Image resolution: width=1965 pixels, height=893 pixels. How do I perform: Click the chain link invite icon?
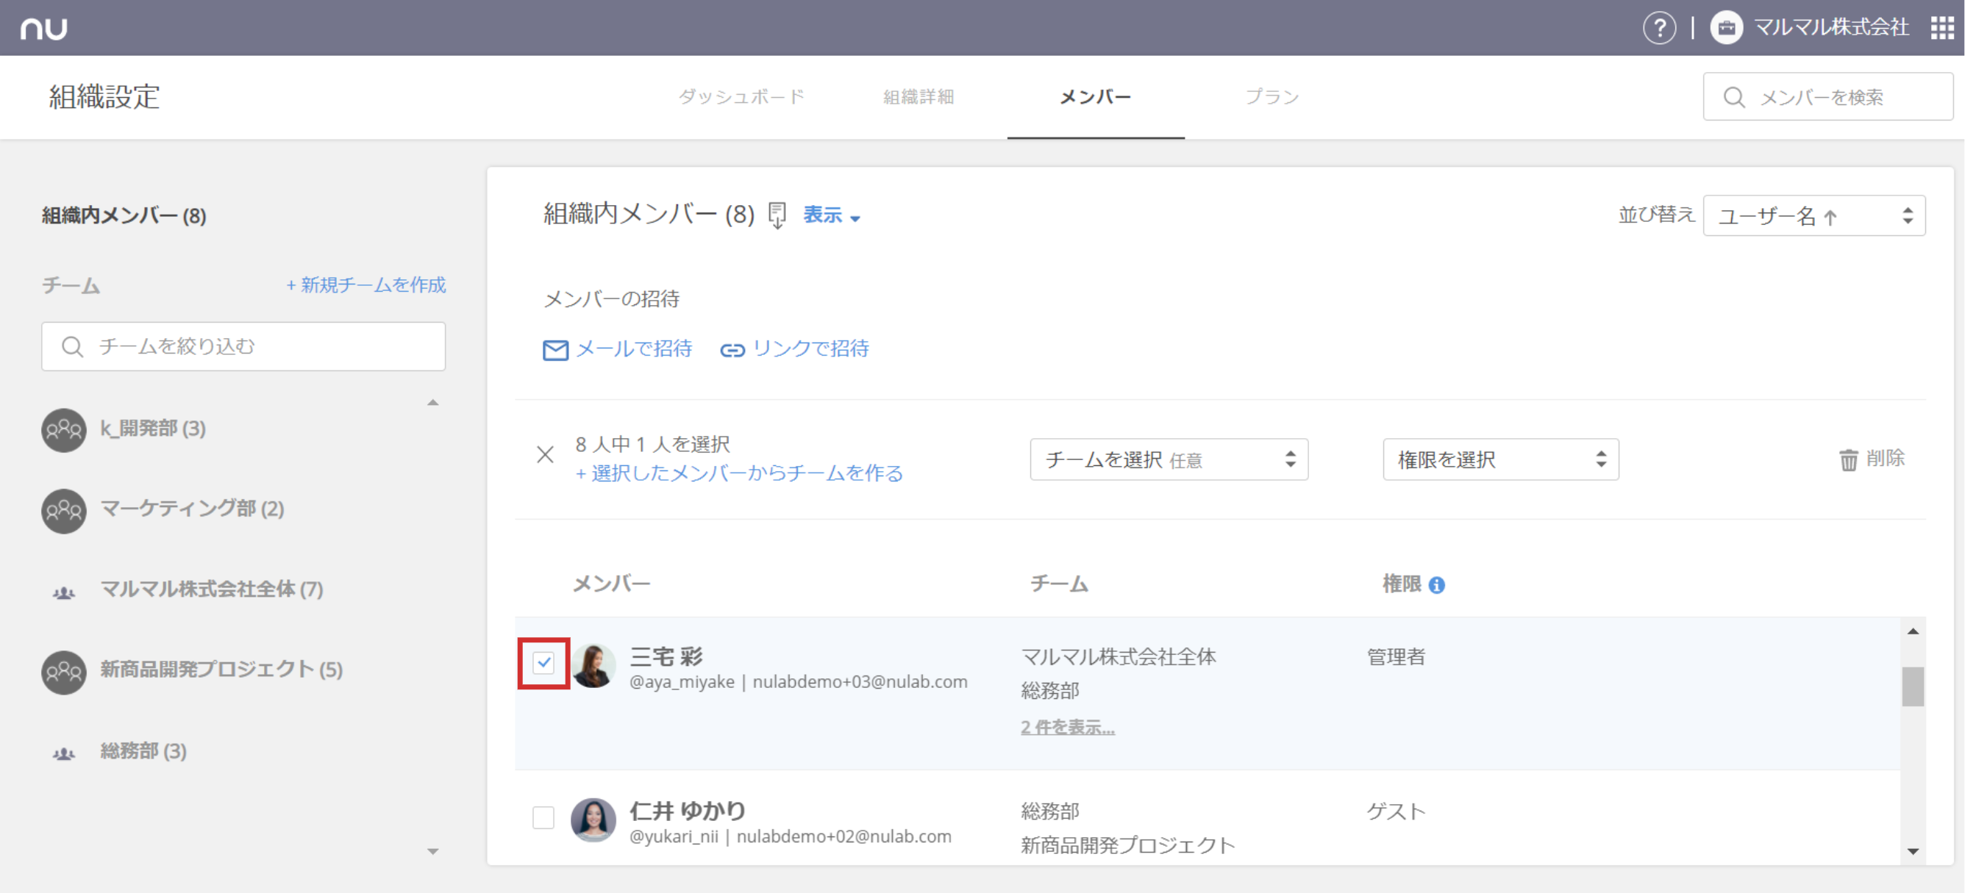732,350
